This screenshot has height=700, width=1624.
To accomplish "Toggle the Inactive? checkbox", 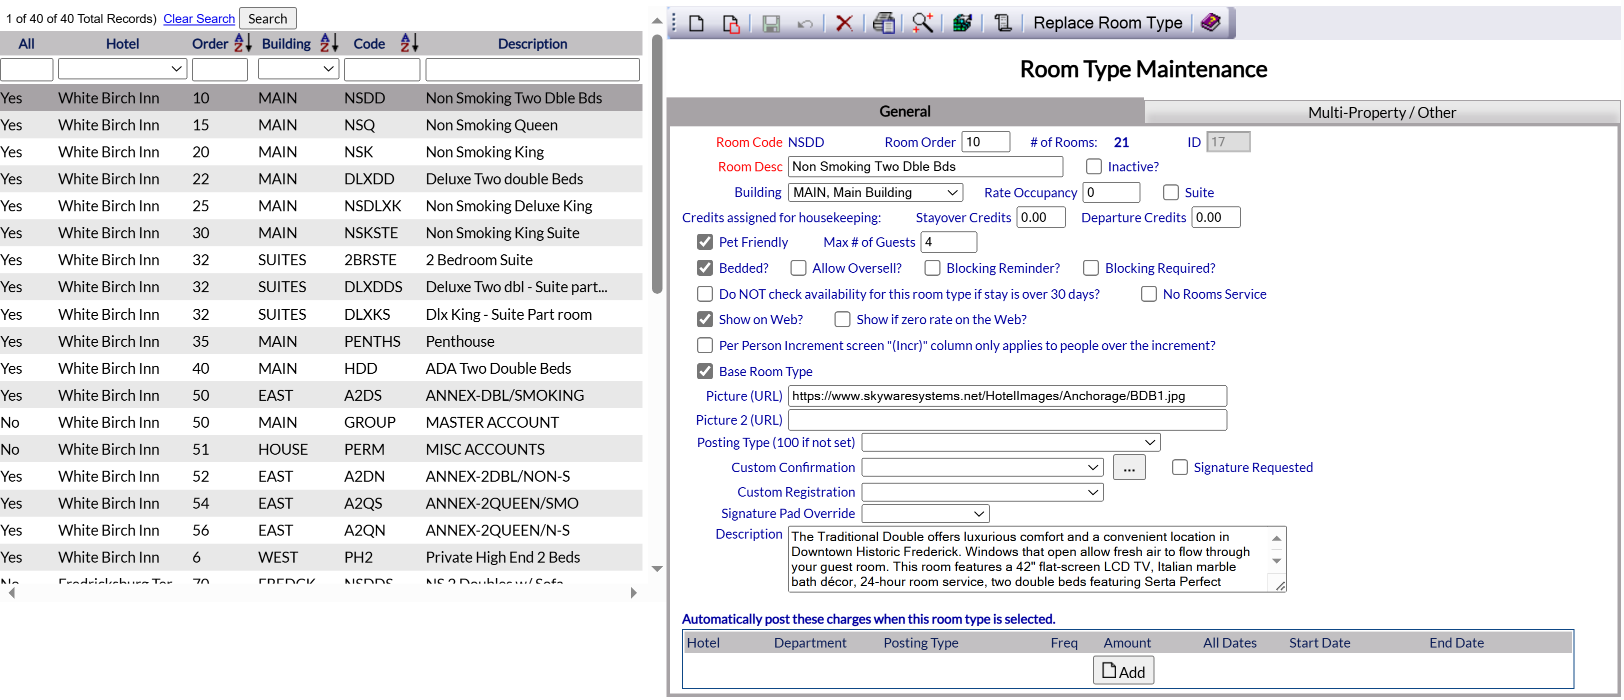I will pyautogui.click(x=1094, y=166).
